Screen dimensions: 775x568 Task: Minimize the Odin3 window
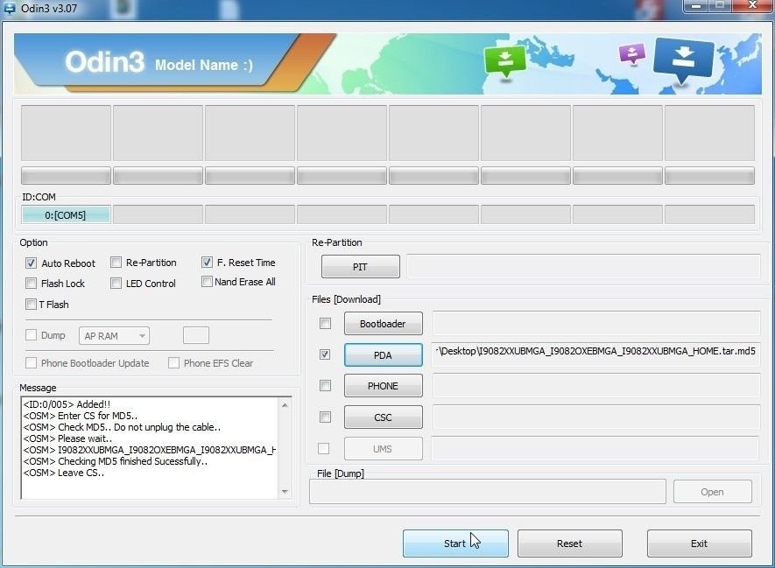coord(696,6)
